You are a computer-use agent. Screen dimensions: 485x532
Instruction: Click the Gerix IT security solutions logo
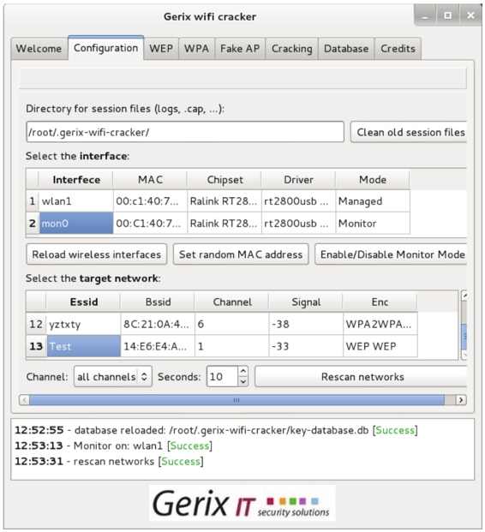242,503
